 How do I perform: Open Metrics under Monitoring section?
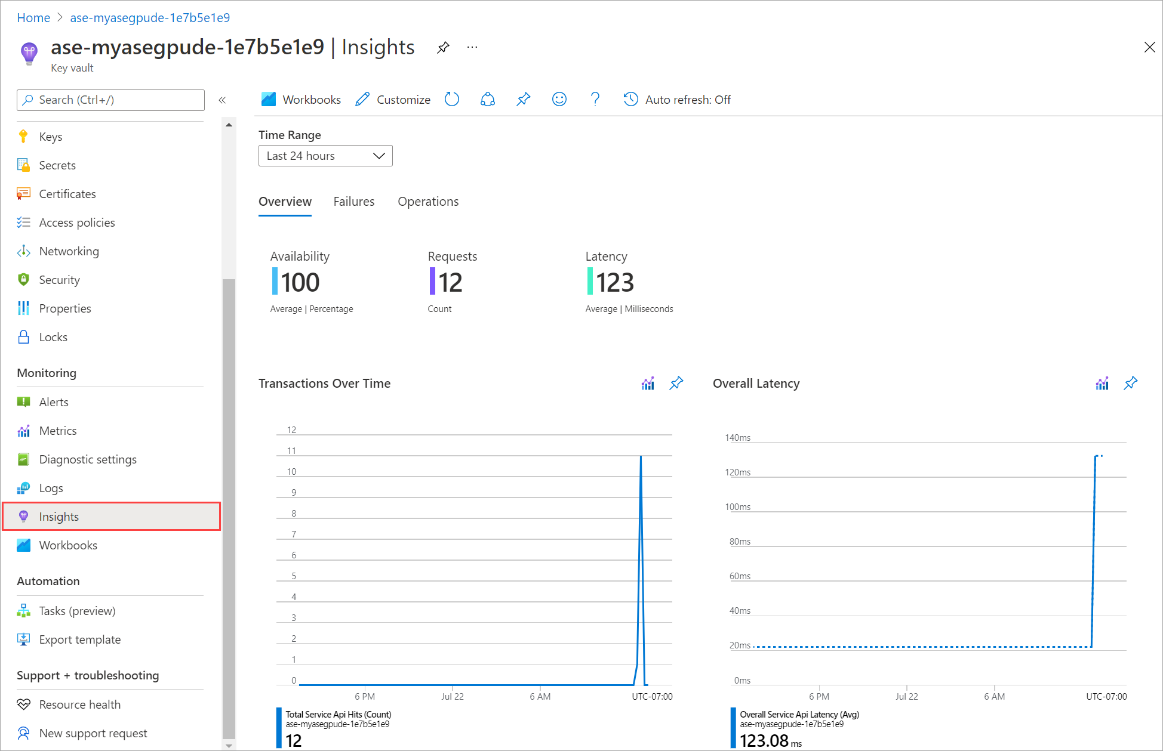point(59,430)
